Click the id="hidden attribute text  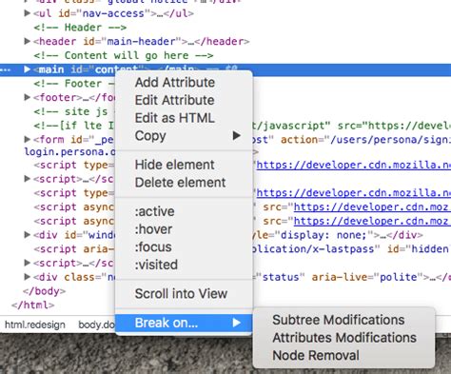(419, 249)
